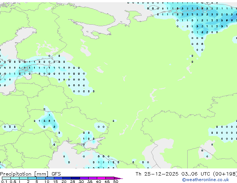Choose the 25–30 mm navy swatch
Viewport: 237px width, 183px height.
click(x=76, y=178)
